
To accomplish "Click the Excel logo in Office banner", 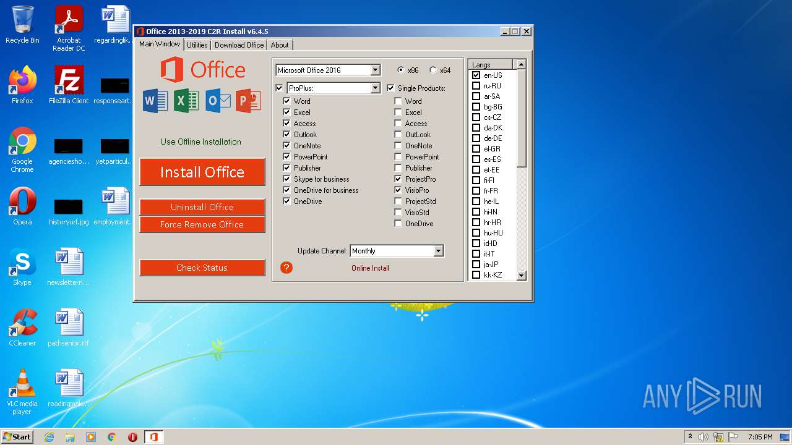I will (186, 101).
